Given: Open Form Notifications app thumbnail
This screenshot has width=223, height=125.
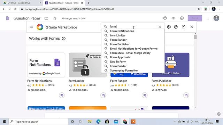Looking at the screenshot, I should tap(46, 65).
